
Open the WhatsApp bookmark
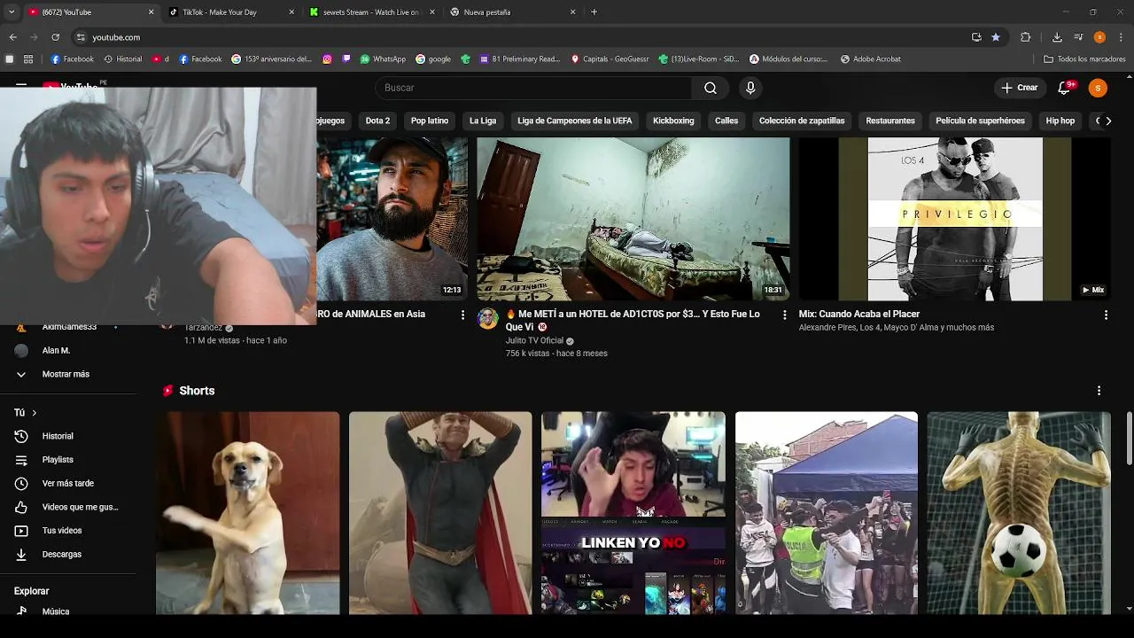tap(383, 59)
